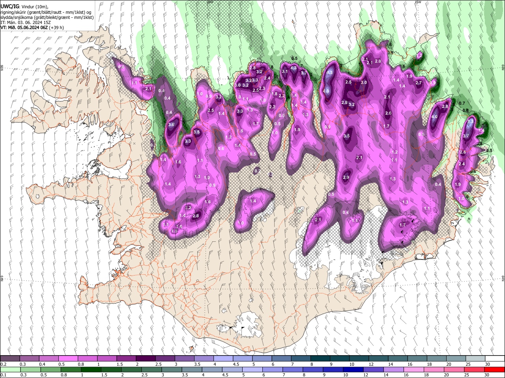This screenshot has height=378, width=505.
Task: Pick the dark purple snow swatch between 2 and 2.5
Action: pos(145,359)
